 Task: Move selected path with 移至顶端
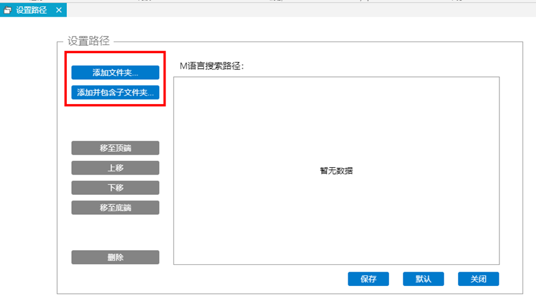pyautogui.click(x=115, y=148)
